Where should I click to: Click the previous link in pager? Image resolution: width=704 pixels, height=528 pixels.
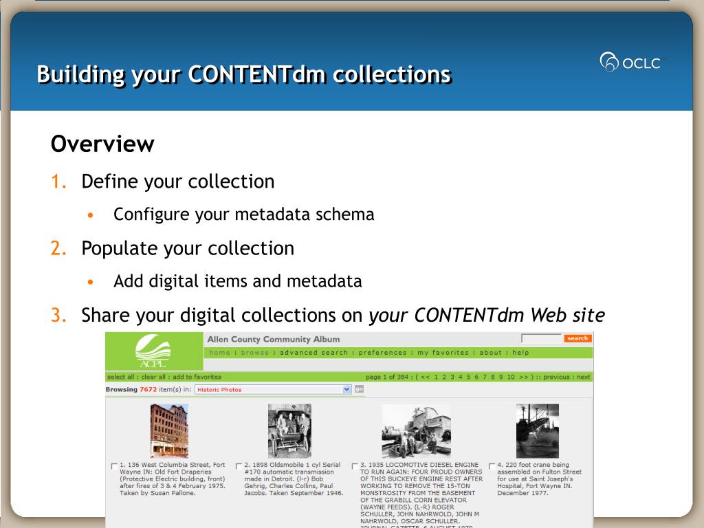point(556,377)
